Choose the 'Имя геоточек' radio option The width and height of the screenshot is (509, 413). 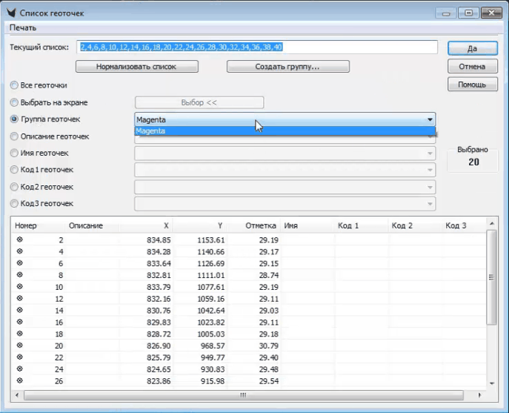14,153
